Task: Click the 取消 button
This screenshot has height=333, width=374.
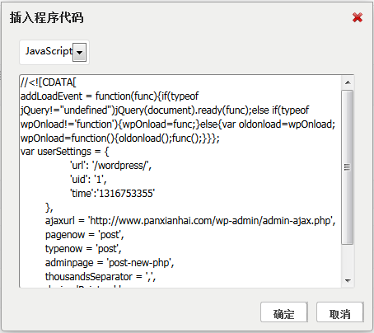Action: click(340, 312)
